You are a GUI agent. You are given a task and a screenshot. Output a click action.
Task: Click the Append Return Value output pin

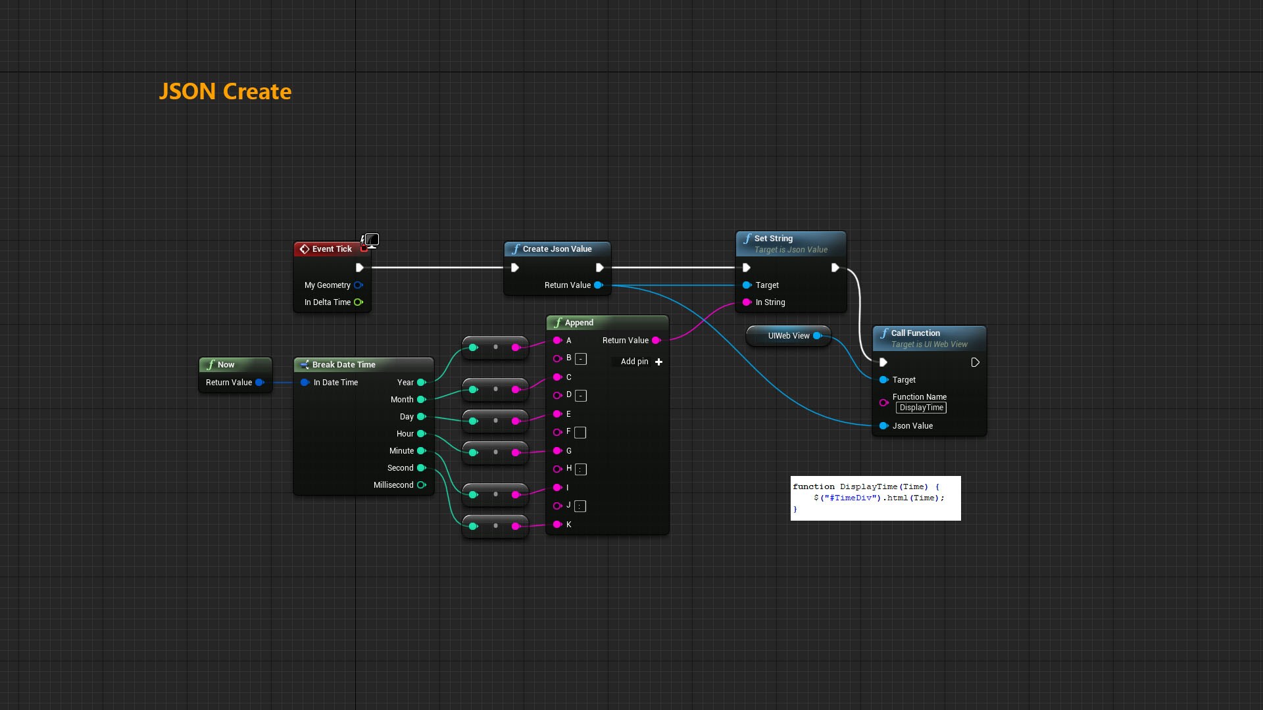[x=656, y=341]
